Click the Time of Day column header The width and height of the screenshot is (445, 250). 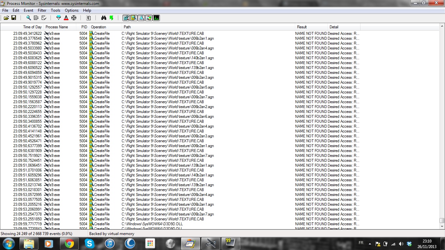[22, 27]
